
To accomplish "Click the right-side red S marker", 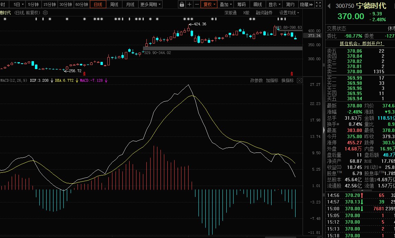I will pos(291,74).
